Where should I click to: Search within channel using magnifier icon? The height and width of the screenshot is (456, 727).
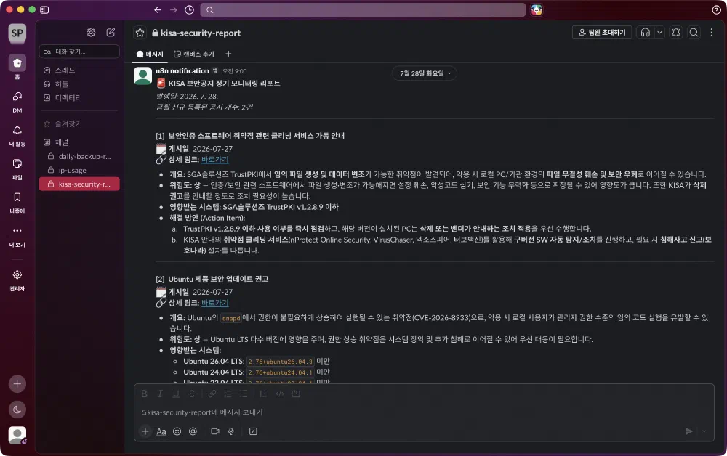(694, 32)
